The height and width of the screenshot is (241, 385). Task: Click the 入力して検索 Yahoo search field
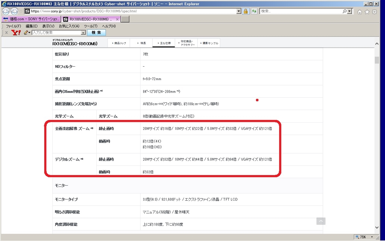56,32
